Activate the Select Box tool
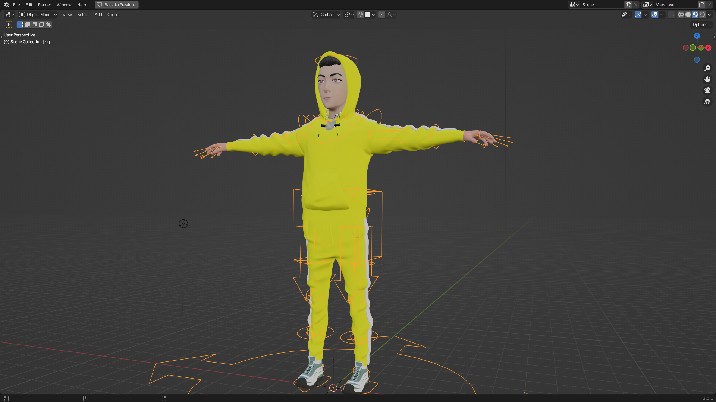 point(20,25)
